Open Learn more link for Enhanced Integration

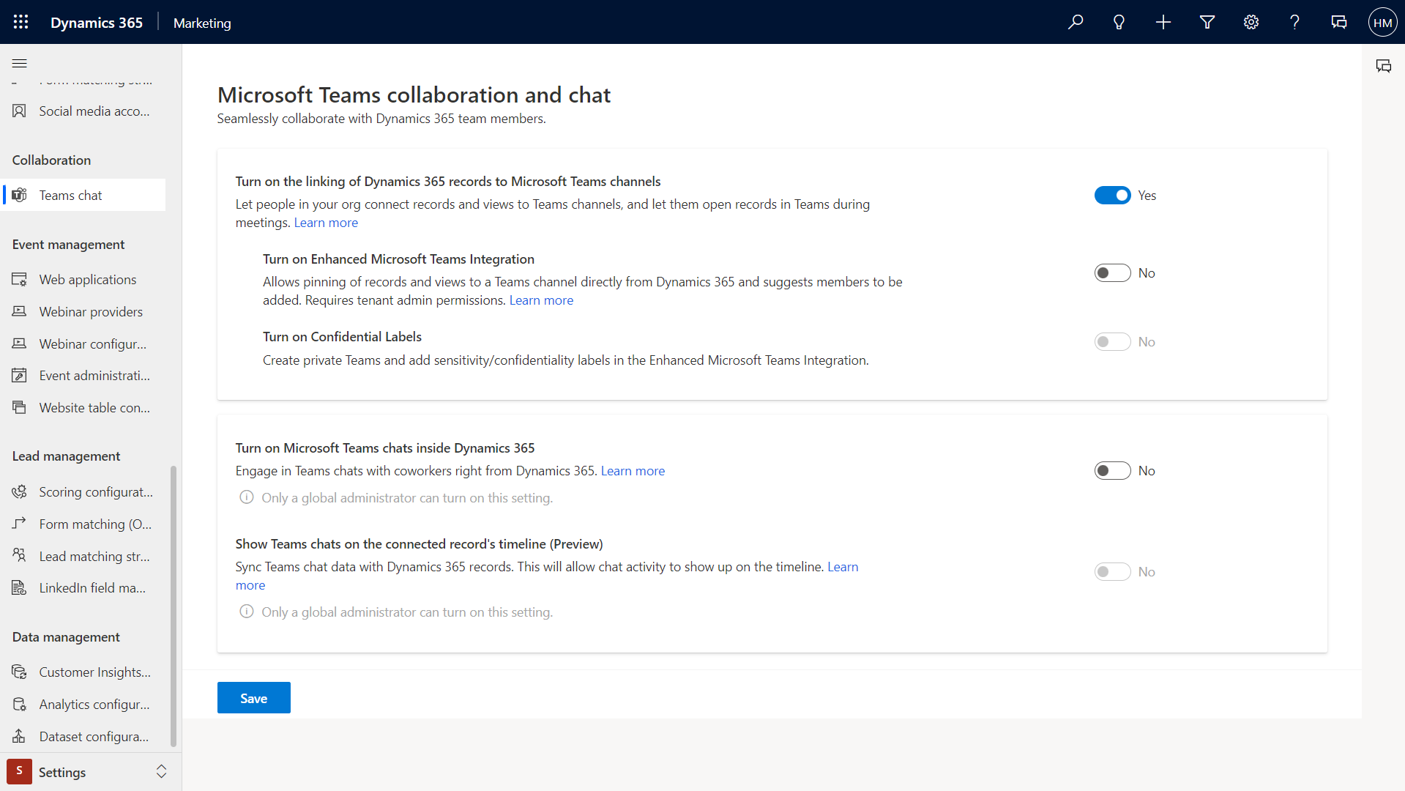(x=541, y=300)
